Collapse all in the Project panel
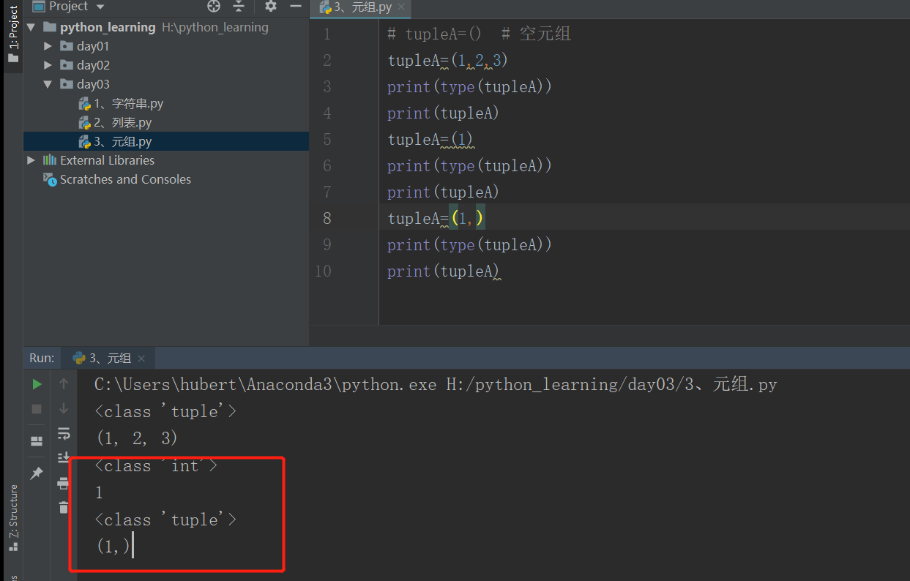The width and height of the screenshot is (910, 581). tap(239, 7)
